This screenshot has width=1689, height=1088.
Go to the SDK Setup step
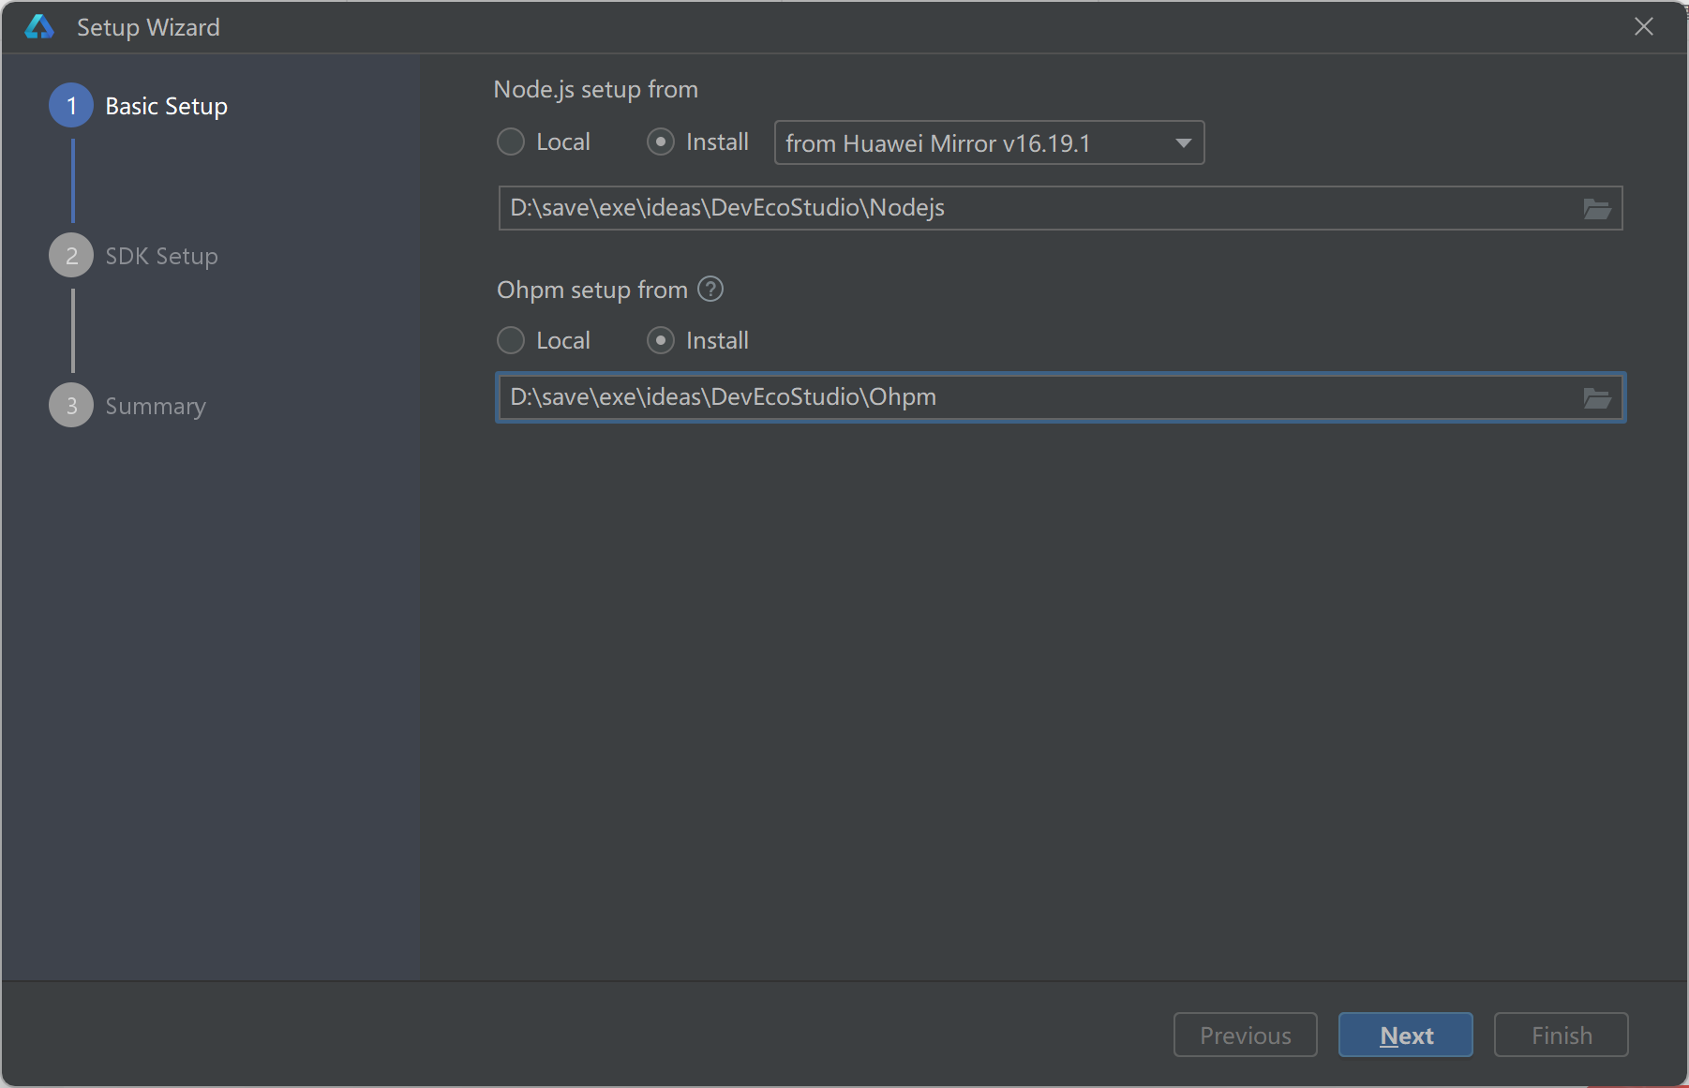[161, 256]
